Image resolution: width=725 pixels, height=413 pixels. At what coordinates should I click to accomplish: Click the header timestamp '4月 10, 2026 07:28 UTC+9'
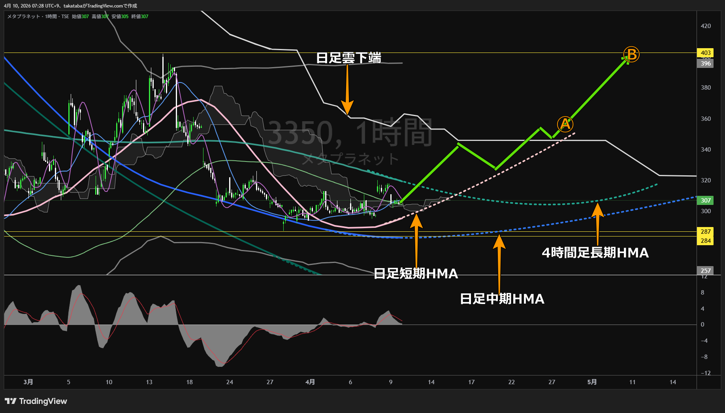click(31, 6)
